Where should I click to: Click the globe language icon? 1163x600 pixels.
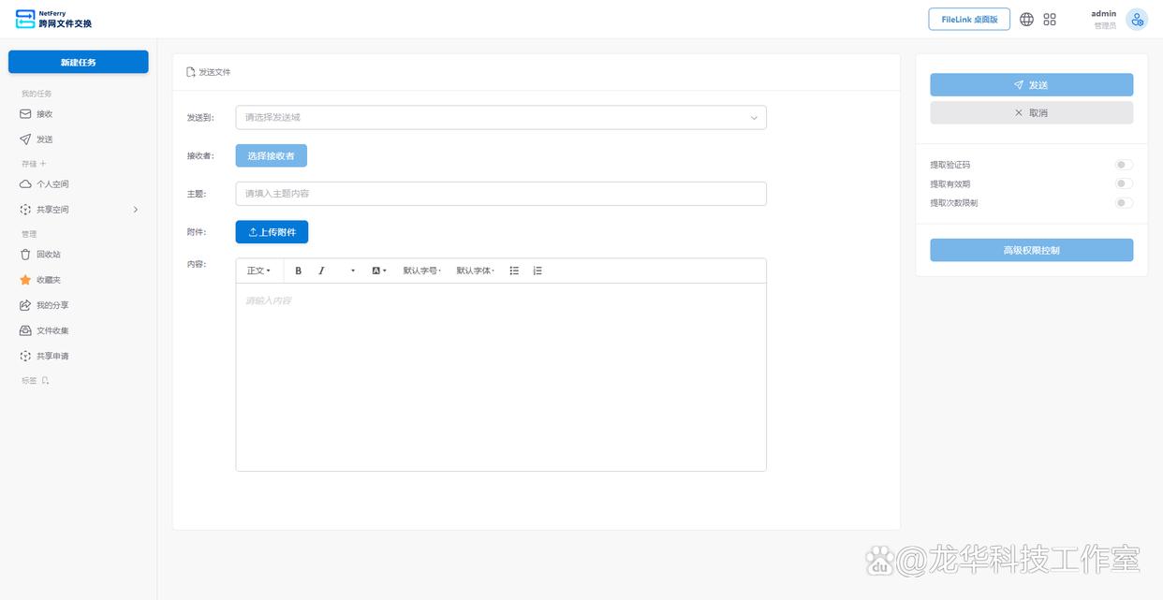pyautogui.click(x=1026, y=19)
